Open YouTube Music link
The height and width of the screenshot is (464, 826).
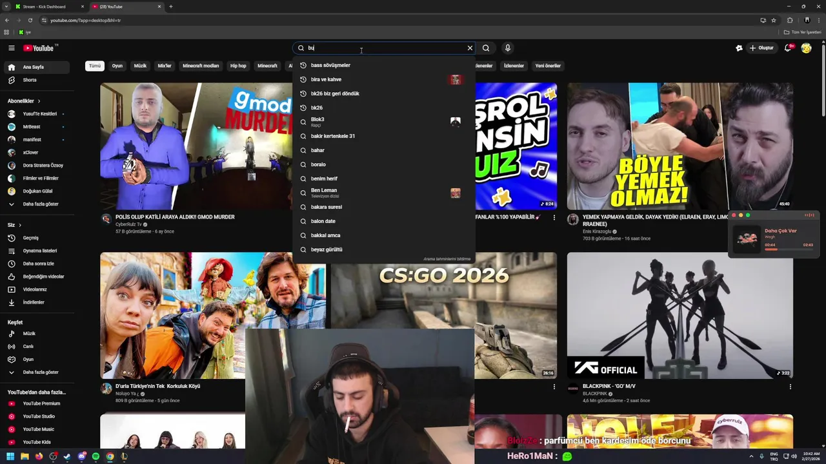click(x=36, y=429)
